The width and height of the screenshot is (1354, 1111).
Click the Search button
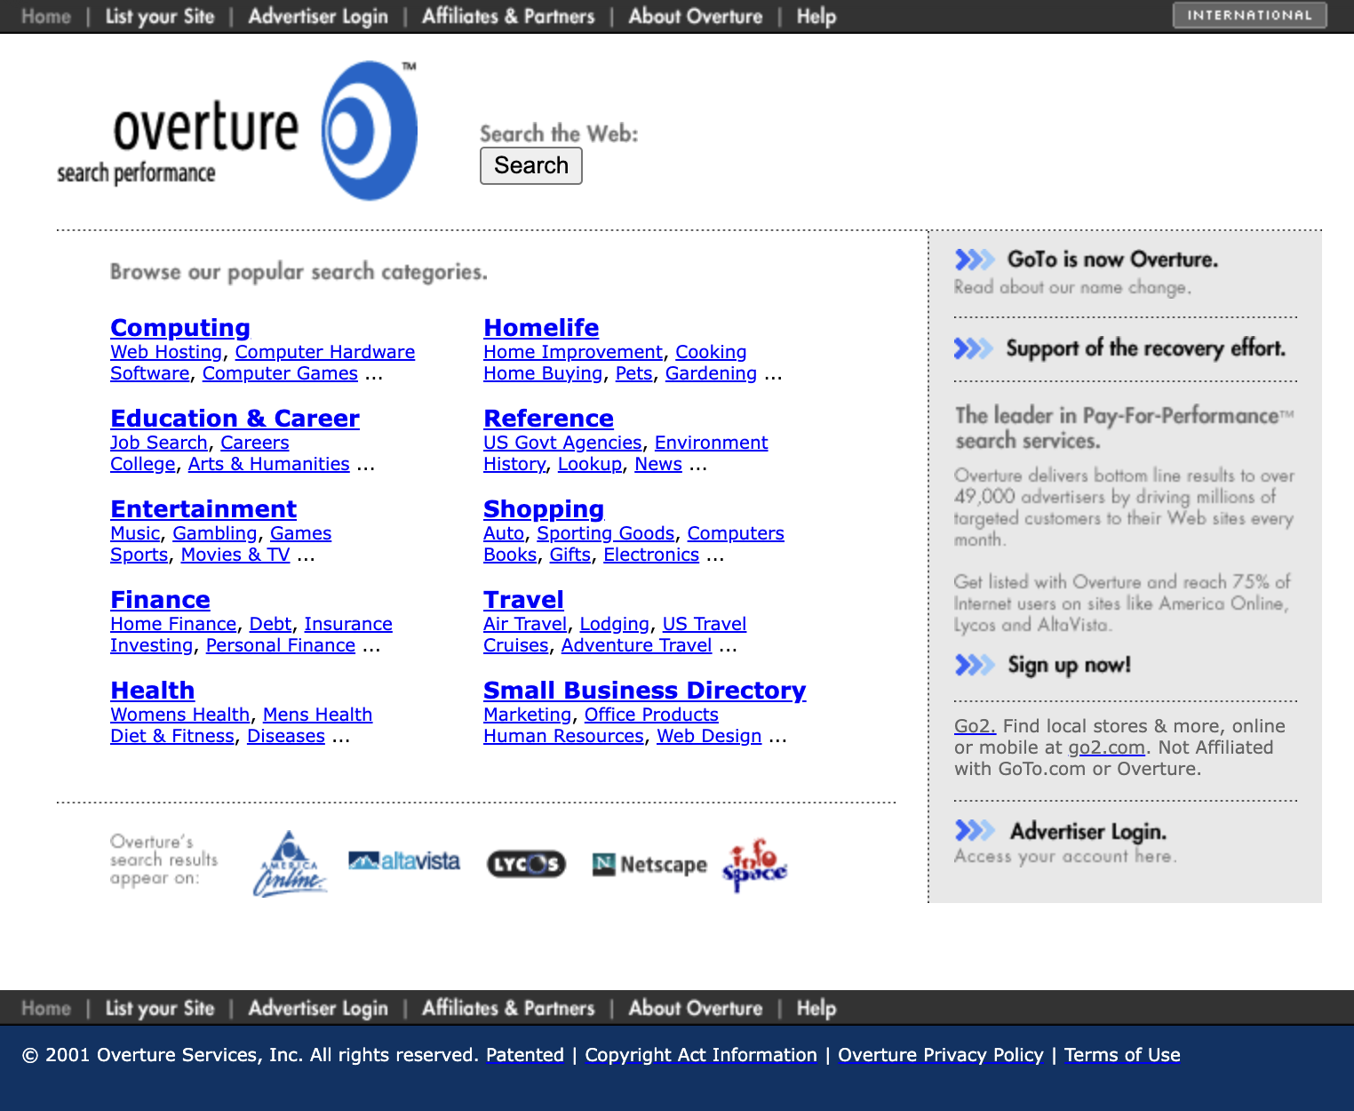tap(531, 165)
